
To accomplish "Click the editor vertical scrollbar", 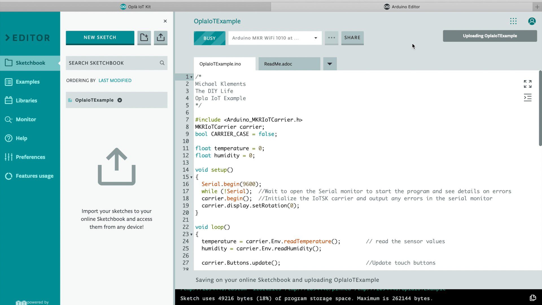I will point(540,108).
